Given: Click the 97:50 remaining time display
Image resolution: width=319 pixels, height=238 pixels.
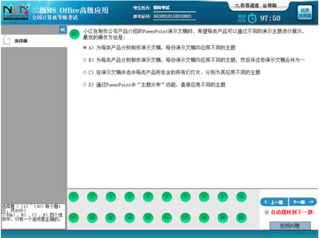Looking at the screenshot, I should [x=270, y=18].
